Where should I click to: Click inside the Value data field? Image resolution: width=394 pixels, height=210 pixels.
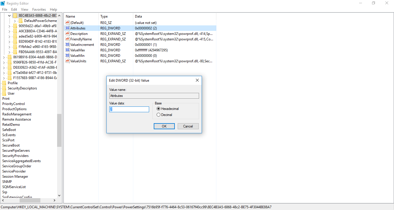pos(129,109)
